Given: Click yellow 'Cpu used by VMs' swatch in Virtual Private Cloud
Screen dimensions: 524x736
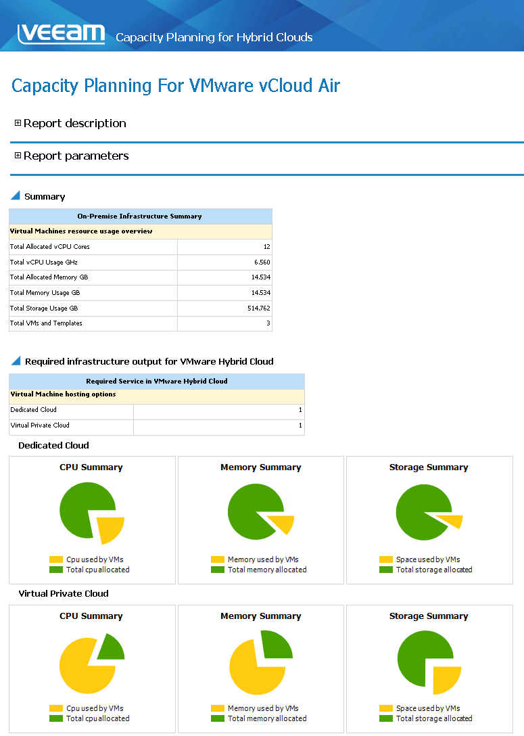Looking at the screenshot, I should (56, 708).
